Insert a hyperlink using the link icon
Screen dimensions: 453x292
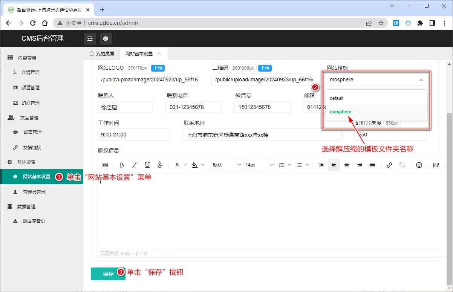(389, 165)
